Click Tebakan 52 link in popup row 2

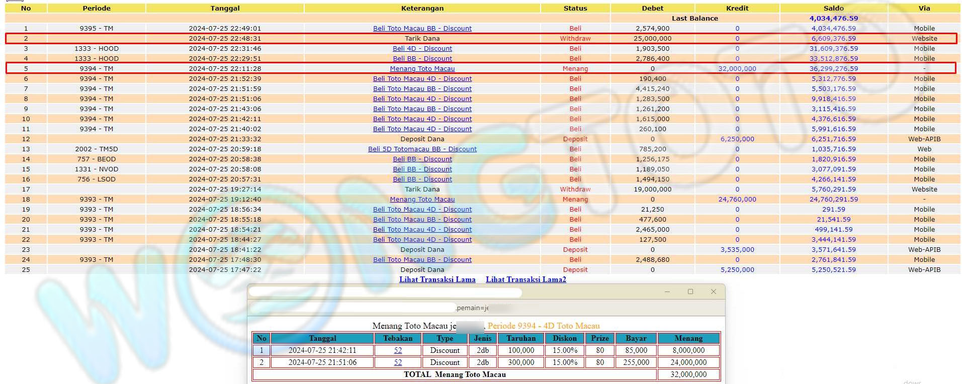click(398, 362)
